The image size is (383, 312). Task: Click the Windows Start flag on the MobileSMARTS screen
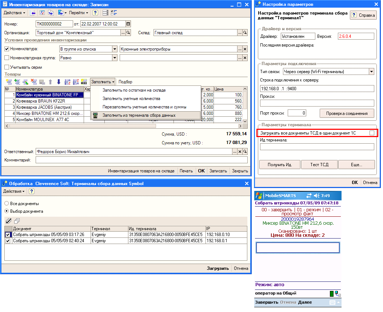259,195
